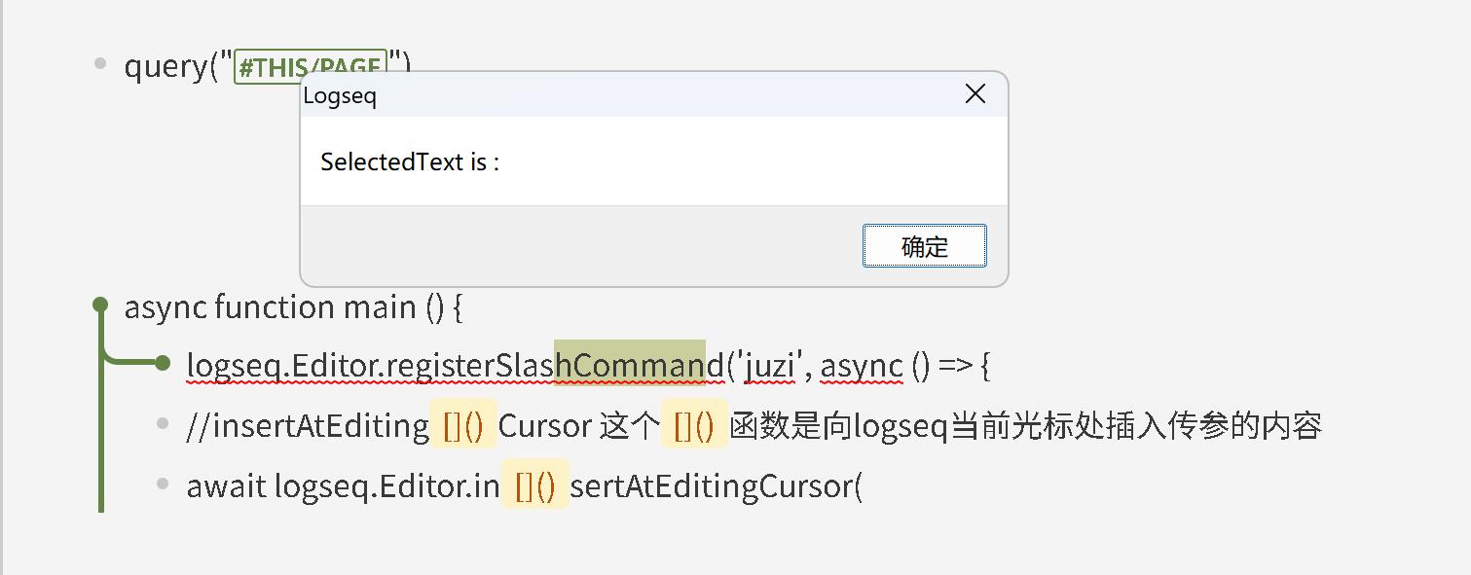1471x575 pixels.
Task: Open the #THIS/PAGE tag link
Action: click(311, 66)
